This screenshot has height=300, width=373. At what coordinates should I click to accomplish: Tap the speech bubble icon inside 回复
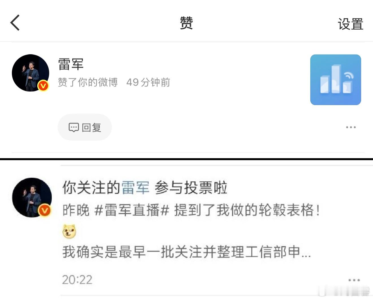[73, 127]
